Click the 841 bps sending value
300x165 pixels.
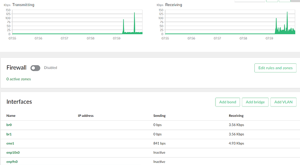pyautogui.click(x=160, y=143)
